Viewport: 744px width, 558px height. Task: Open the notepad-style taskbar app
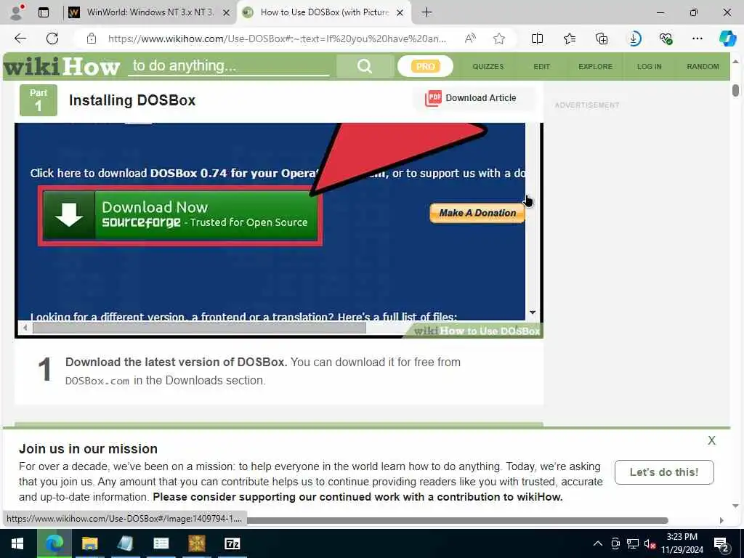(125, 543)
